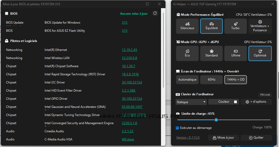Enable Ultime GPU mode
Viewport: 279px width, 147px height.
coord(235,53)
